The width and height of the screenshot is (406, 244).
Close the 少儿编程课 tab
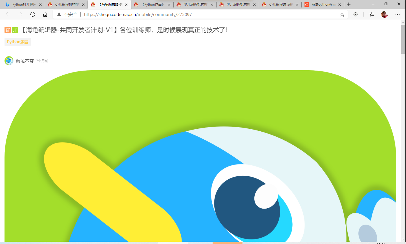pos(297,4)
